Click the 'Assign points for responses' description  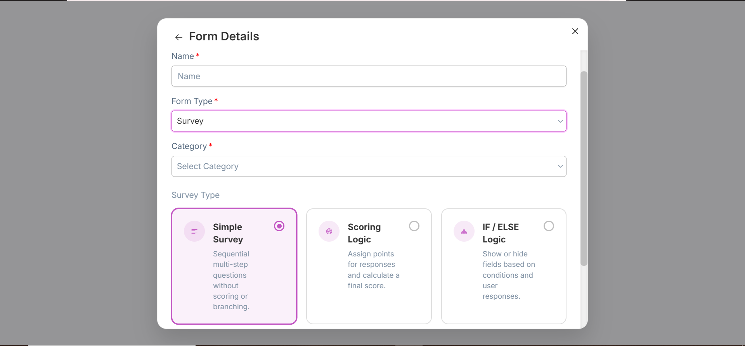pyautogui.click(x=373, y=270)
